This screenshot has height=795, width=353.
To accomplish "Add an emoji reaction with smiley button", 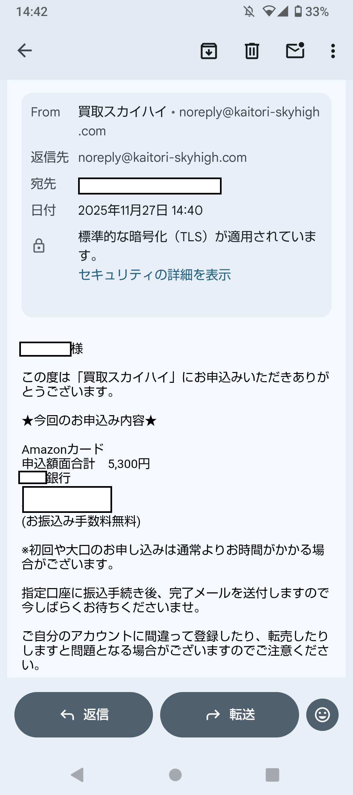I will [322, 715].
